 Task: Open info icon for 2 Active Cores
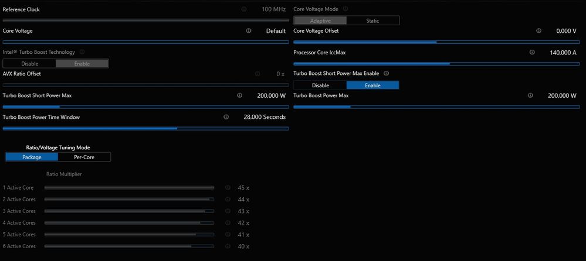pos(228,199)
